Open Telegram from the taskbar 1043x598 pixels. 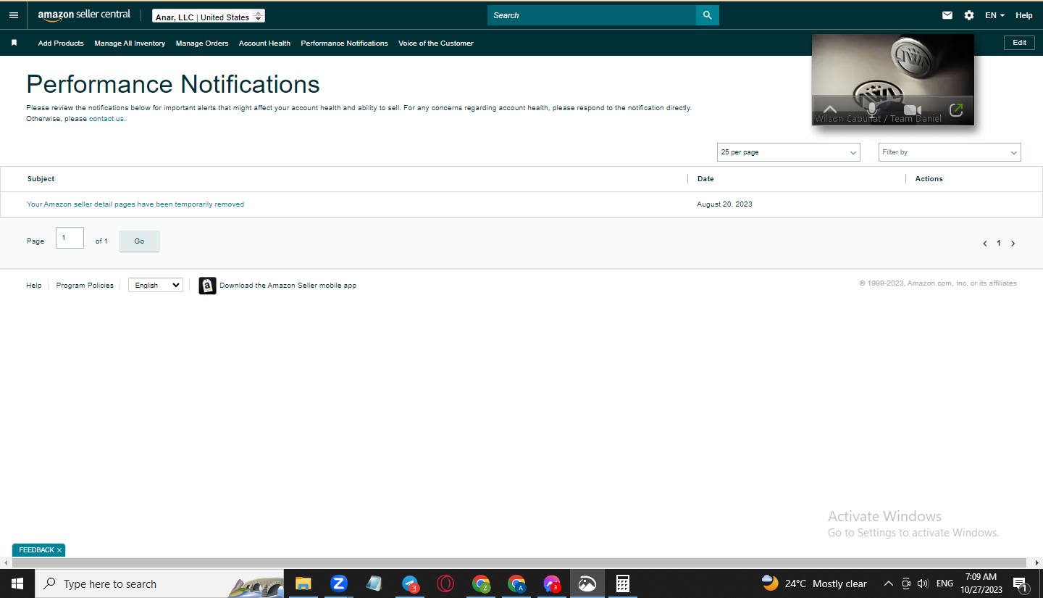410,584
